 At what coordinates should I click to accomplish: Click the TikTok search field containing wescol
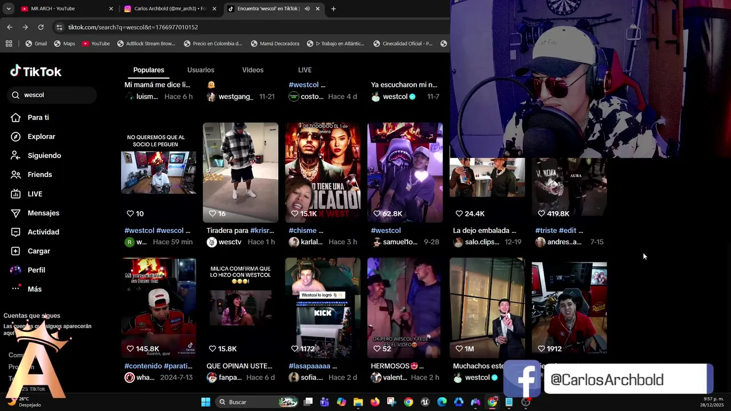pyautogui.click(x=53, y=95)
